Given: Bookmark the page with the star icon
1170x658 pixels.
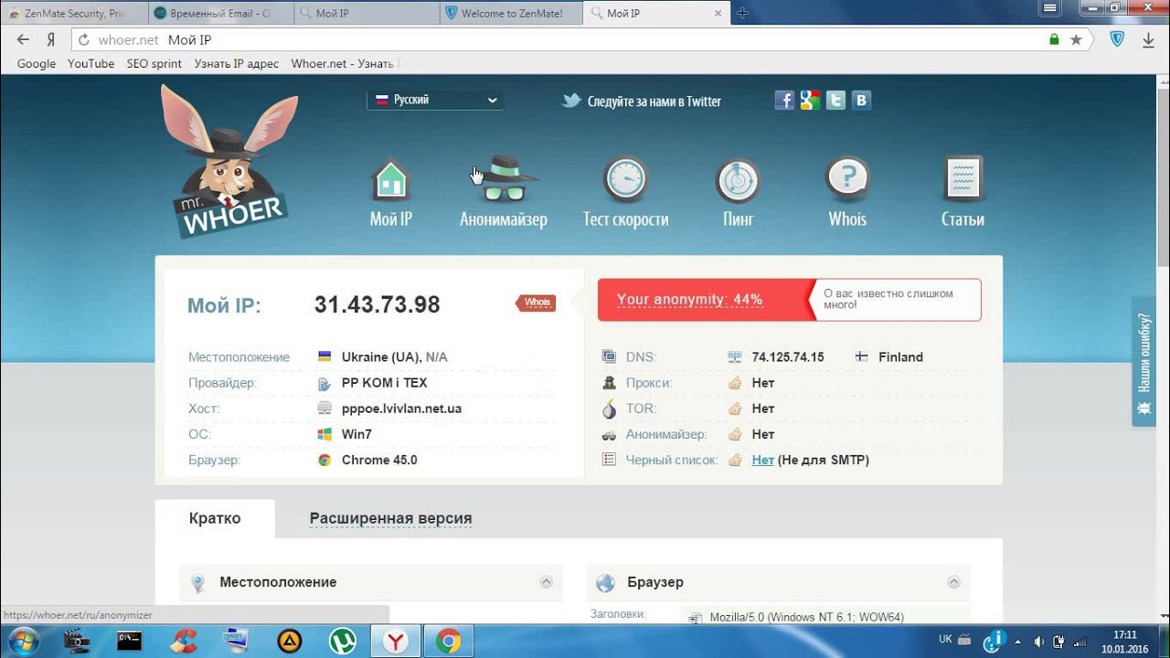Looking at the screenshot, I should point(1076,39).
